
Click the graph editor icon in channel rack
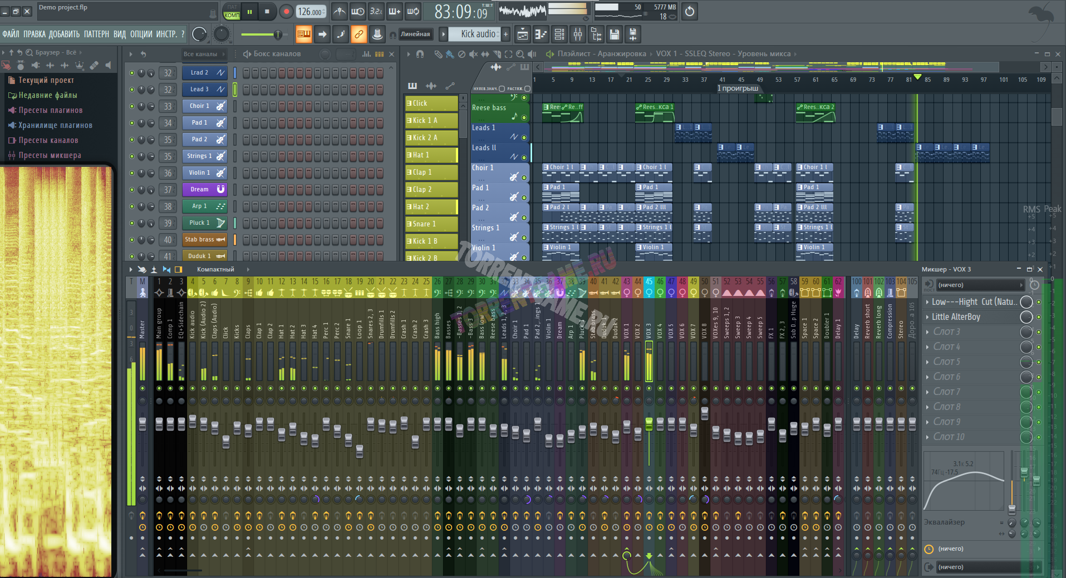pos(366,54)
